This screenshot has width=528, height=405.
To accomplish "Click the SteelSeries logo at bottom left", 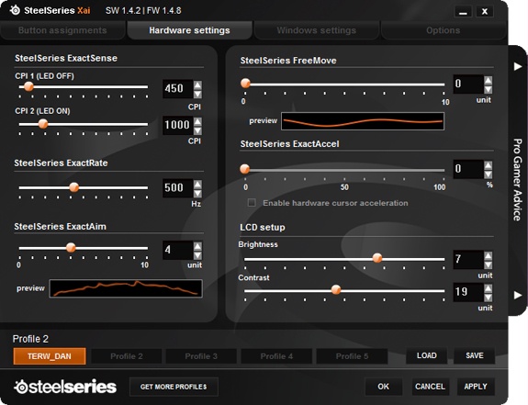I will click(x=65, y=387).
